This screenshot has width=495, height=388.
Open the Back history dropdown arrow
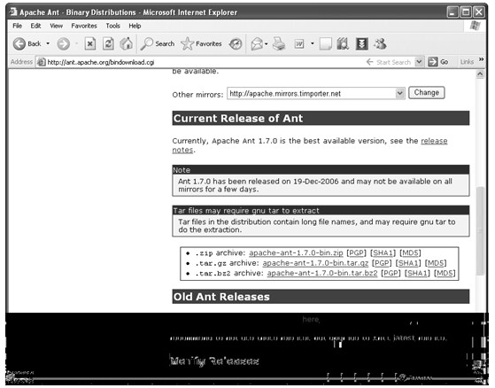tap(48, 43)
